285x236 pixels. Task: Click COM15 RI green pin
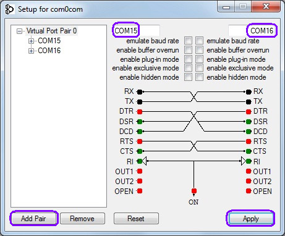[140, 161]
